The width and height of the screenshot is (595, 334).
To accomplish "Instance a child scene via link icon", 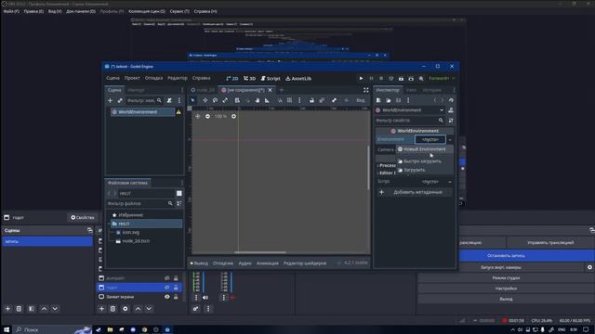I will click(120, 101).
